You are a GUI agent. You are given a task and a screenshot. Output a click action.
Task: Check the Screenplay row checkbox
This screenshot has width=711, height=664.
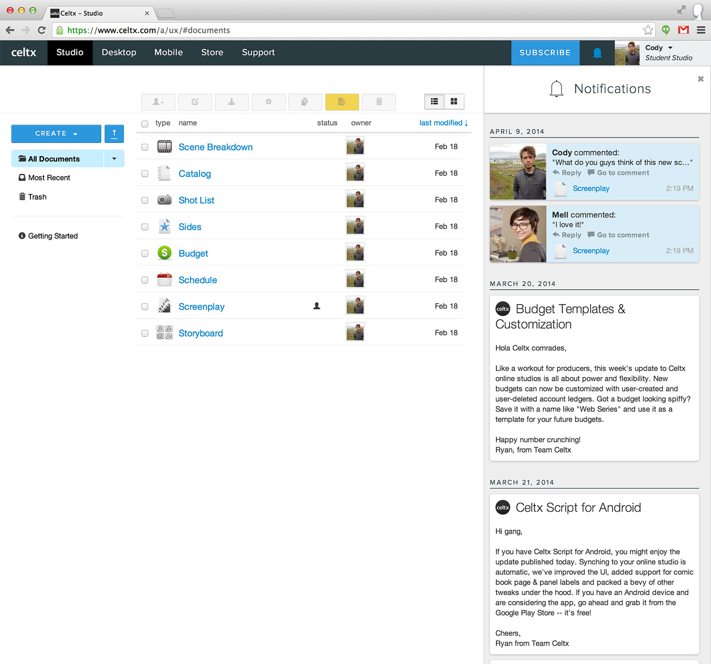click(x=145, y=306)
